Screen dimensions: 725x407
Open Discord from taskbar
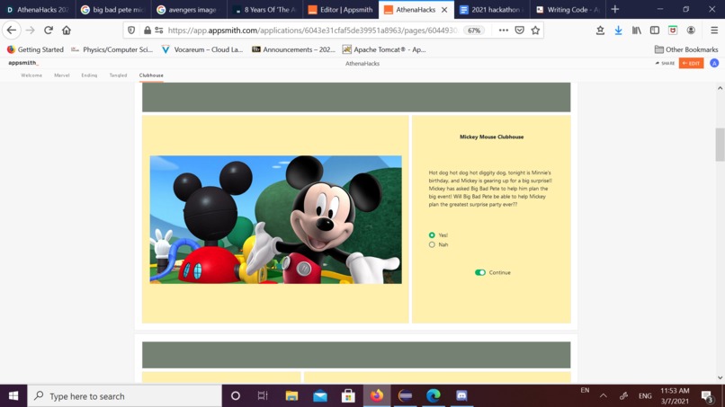point(461,396)
